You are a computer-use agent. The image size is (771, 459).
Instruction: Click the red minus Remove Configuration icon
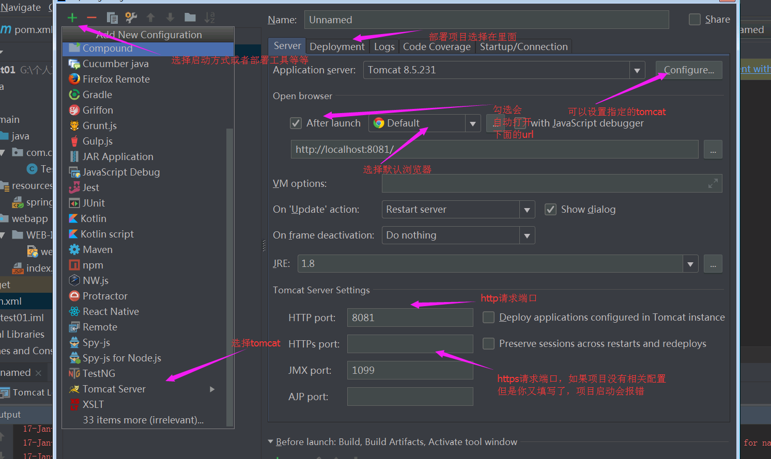pos(91,18)
